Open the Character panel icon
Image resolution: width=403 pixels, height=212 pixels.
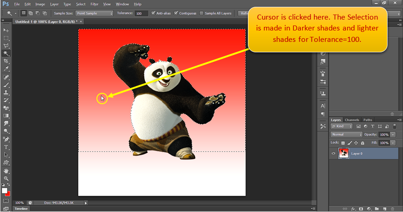[323, 106]
